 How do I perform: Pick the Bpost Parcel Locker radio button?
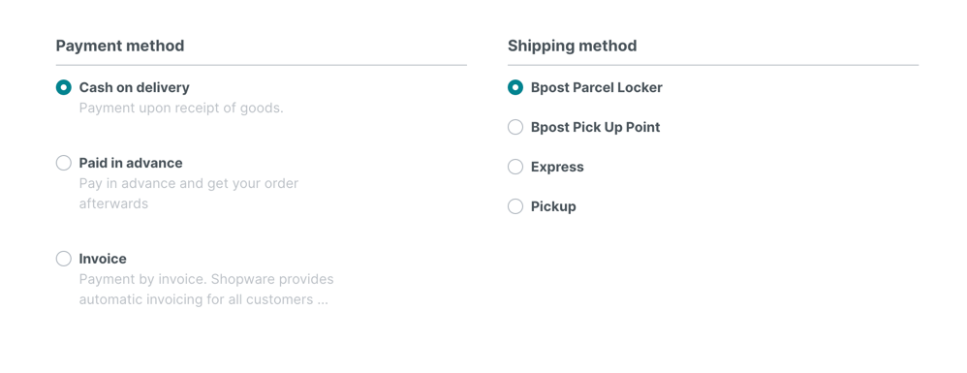515,87
